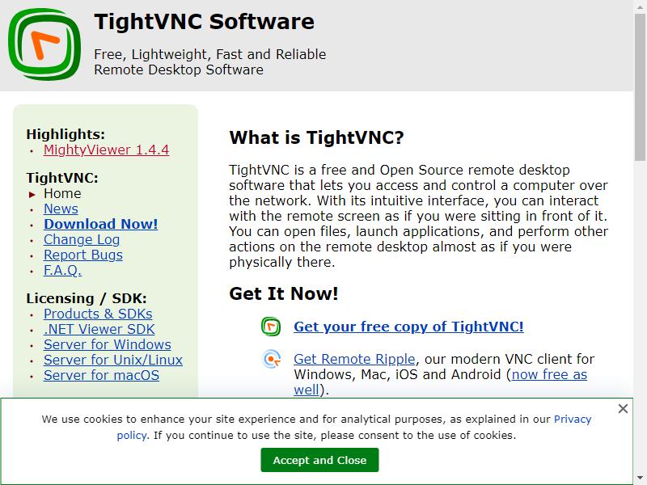Click the 'Get It Now!' heading
Viewport: 647px width, 485px height.
pos(284,293)
